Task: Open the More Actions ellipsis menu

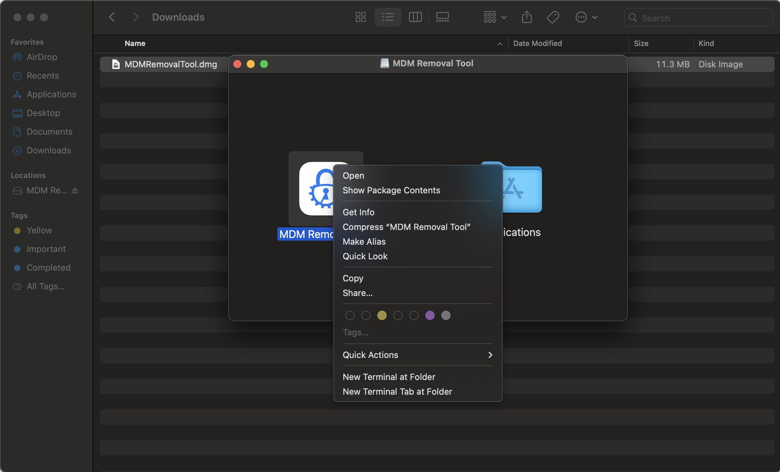Action: click(x=586, y=17)
